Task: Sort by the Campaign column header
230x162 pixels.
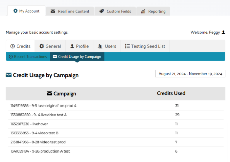Action: [61, 94]
